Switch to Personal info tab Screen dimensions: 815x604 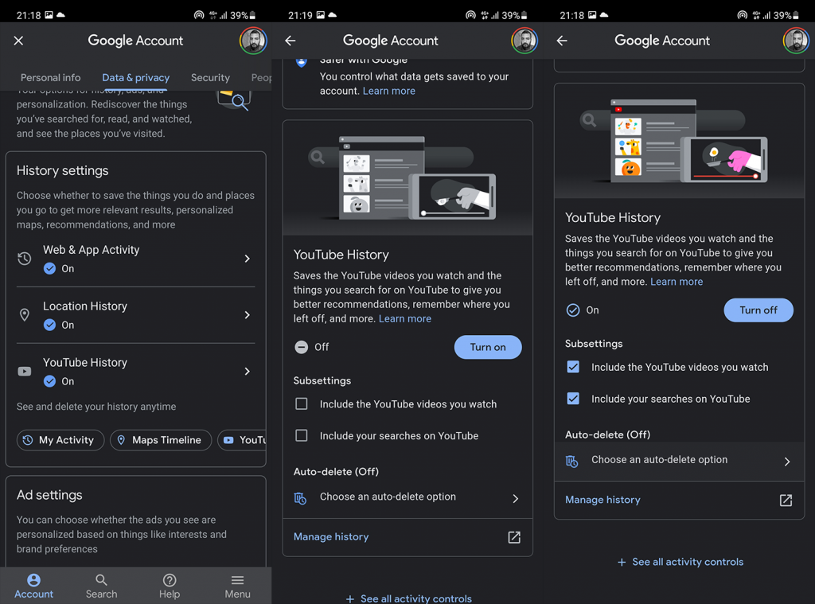click(50, 77)
